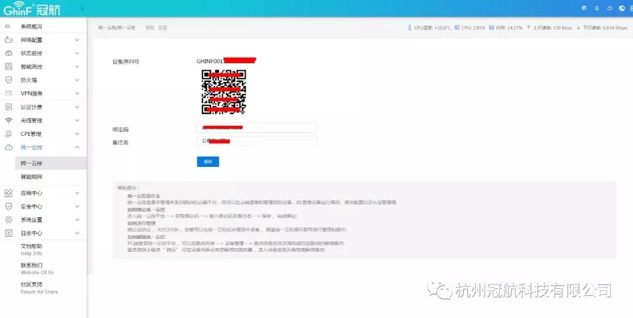Screen dimensions: 633x318
Task: Open the 无线管理 menu label
Action: click(32, 120)
